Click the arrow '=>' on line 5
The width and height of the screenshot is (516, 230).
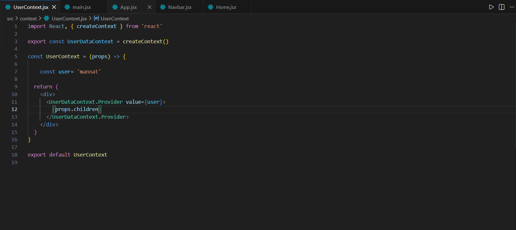point(117,57)
